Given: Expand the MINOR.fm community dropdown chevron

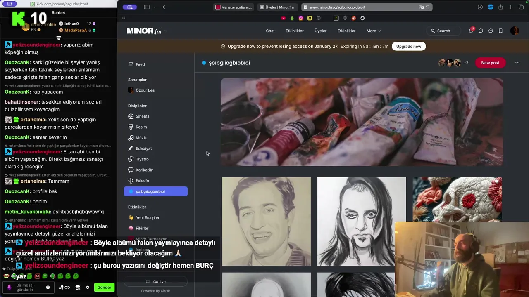Looking at the screenshot, I should [x=166, y=31].
